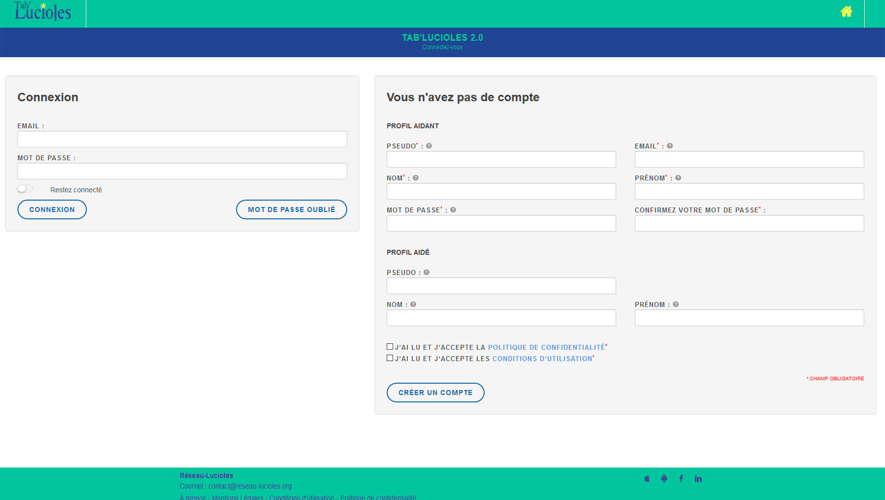Viewport: 885px width, 500px height.
Task: Focus the Profil Aidé Prénom field
Action: (x=749, y=318)
